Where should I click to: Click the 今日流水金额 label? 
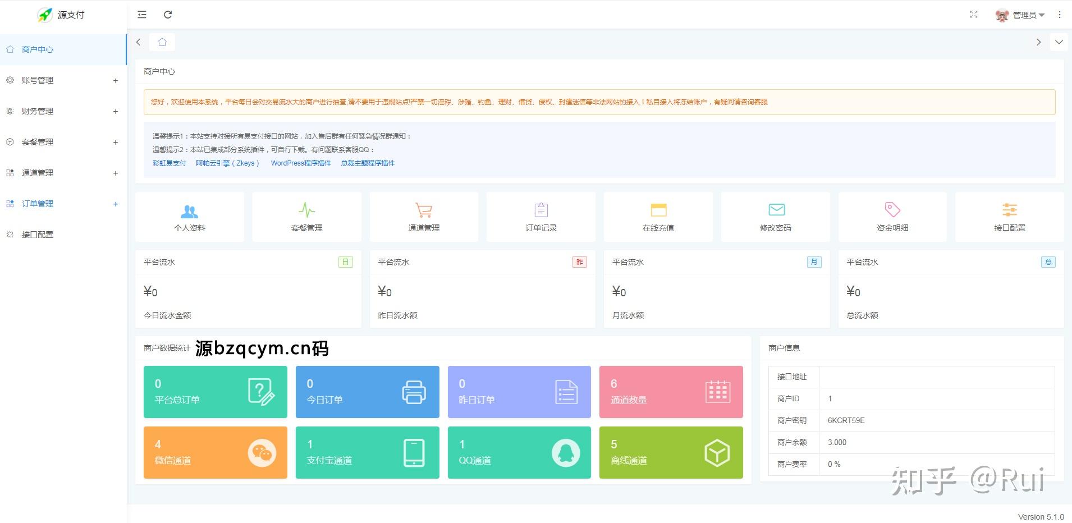tap(167, 315)
